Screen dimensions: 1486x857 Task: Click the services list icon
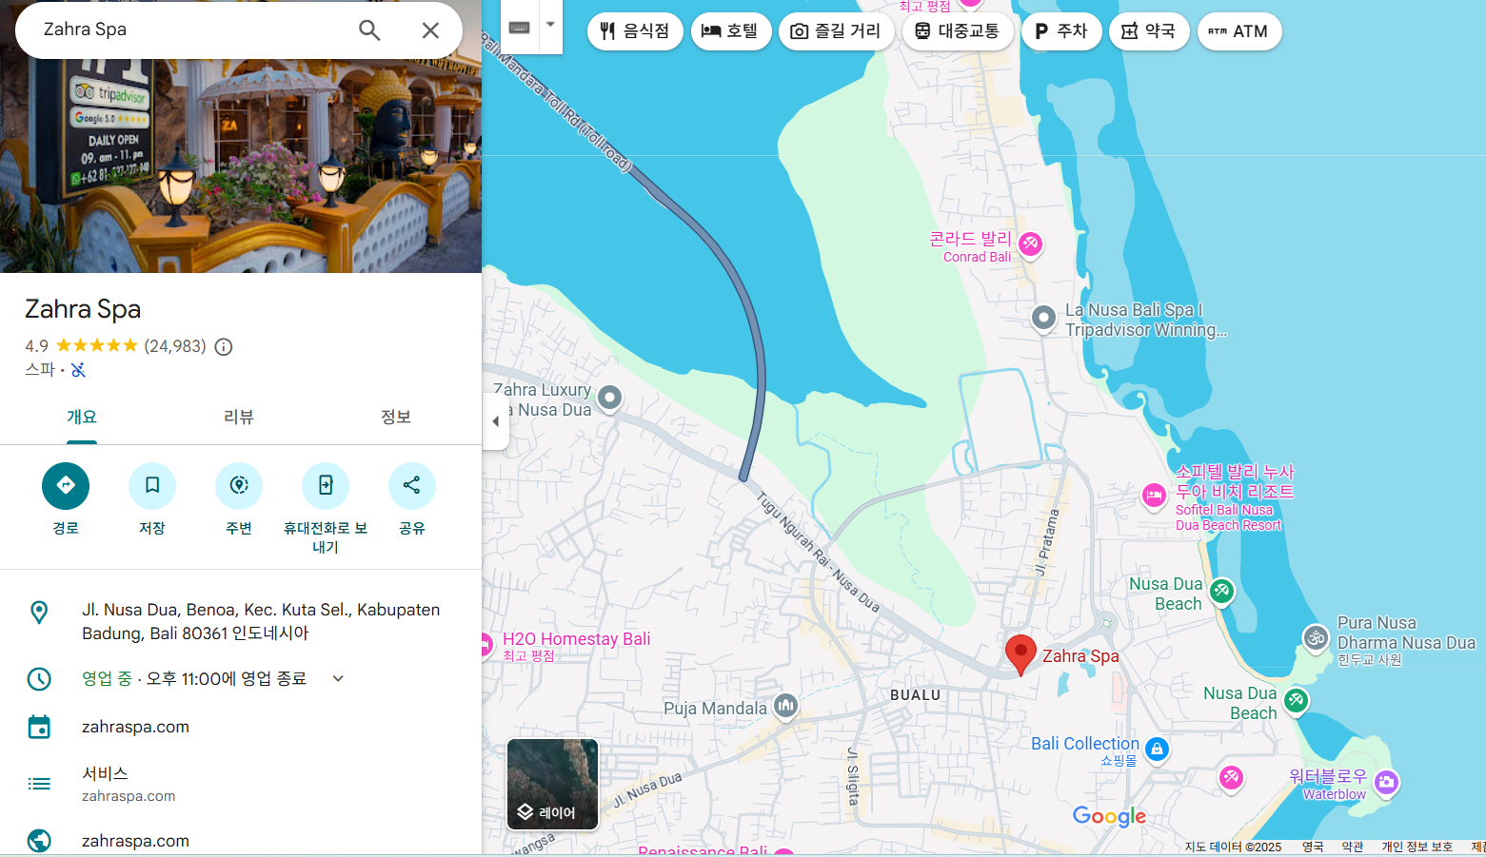tap(39, 784)
